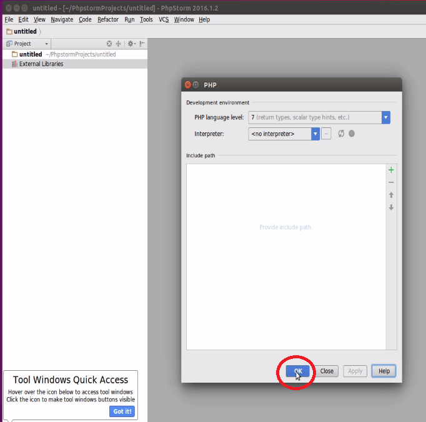Click the folder icon in navigation bar
The height and width of the screenshot is (422, 426).
9,31
